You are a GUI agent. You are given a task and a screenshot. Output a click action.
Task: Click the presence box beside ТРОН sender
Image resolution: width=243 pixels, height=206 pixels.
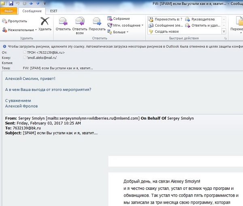pos(24,52)
